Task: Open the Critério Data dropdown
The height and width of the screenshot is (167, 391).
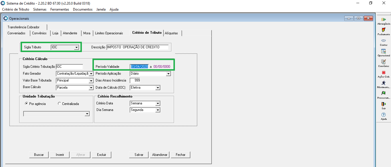Action: point(158,103)
